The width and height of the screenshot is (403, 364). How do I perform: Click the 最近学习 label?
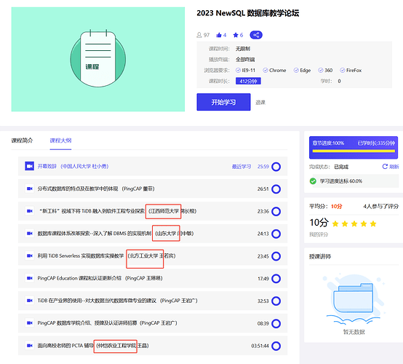coord(242,167)
